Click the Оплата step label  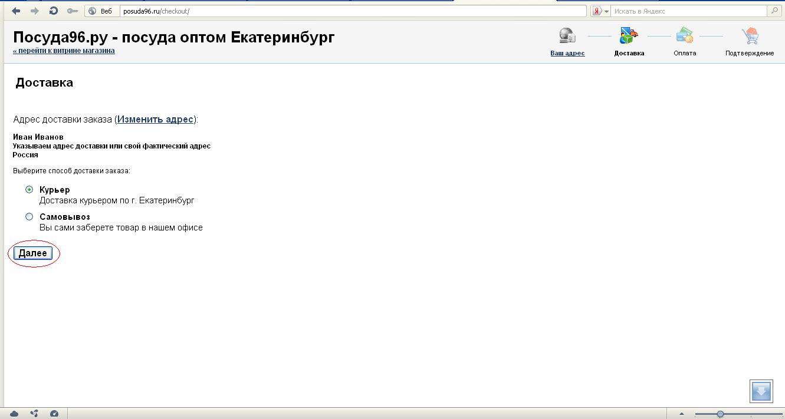[685, 53]
